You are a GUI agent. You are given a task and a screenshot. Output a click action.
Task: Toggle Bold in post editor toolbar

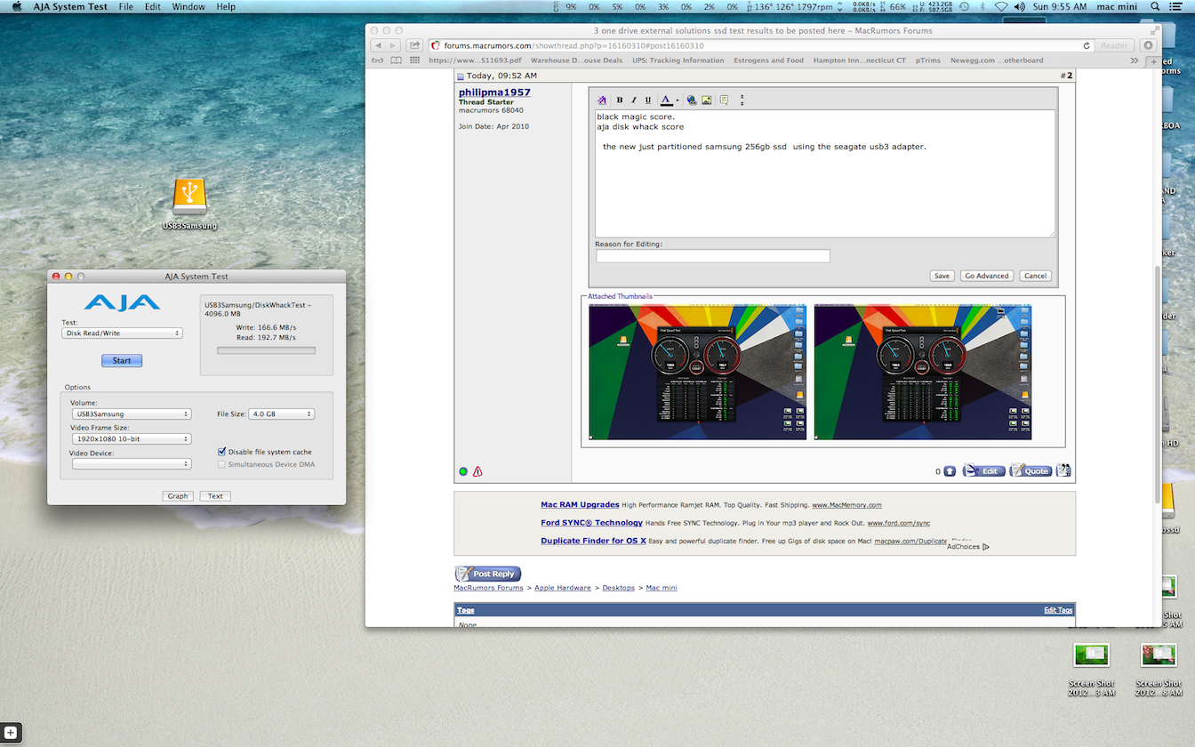point(620,100)
